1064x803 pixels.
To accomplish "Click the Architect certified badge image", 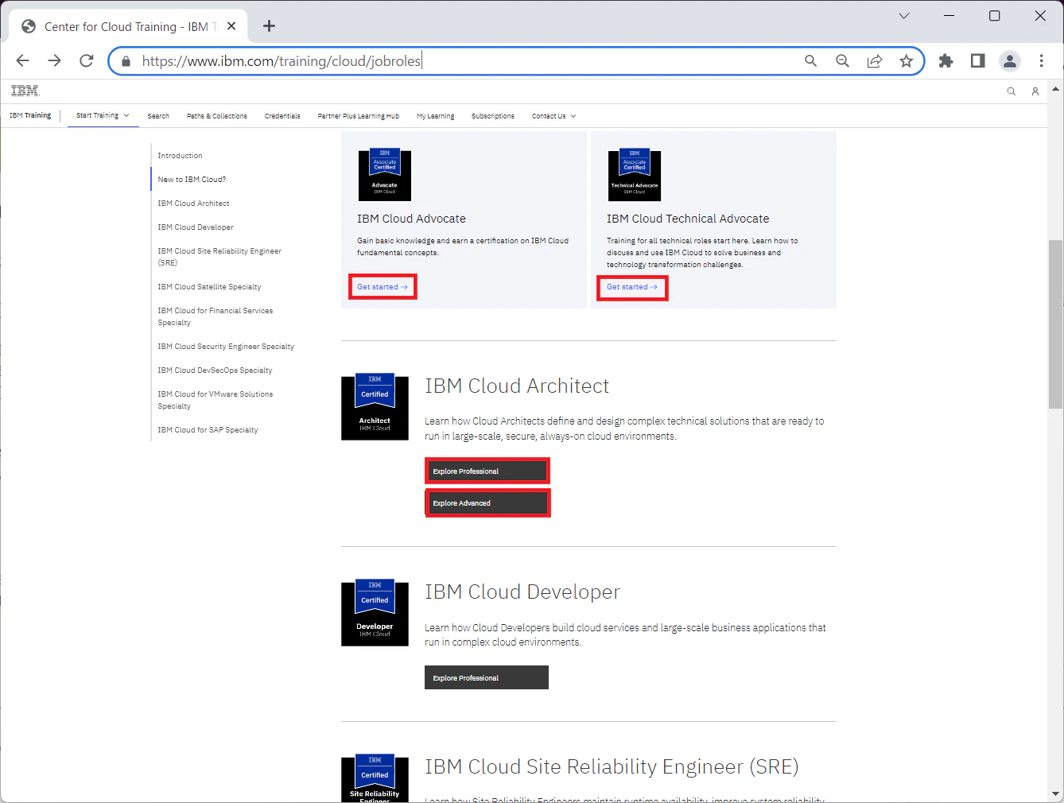I will [375, 406].
